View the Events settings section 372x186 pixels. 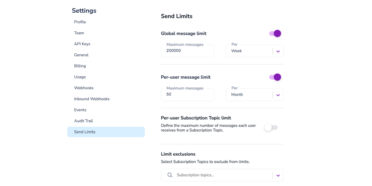(x=80, y=110)
